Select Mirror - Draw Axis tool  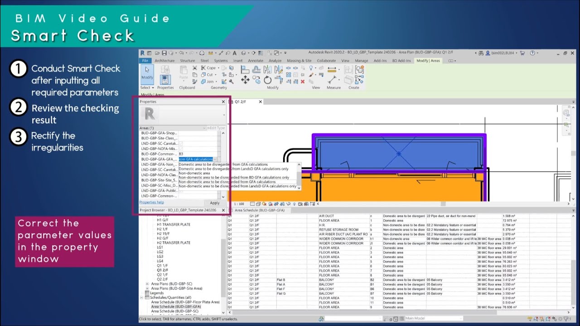(x=279, y=69)
